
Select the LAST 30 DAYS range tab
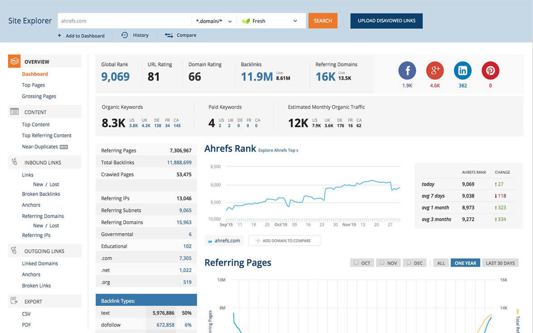(x=500, y=263)
